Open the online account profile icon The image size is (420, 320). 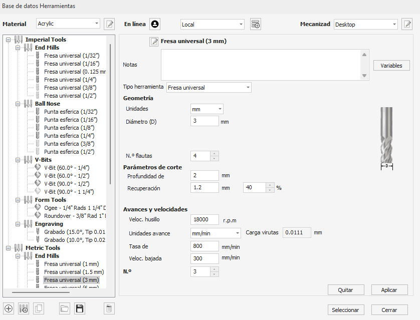[155, 24]
